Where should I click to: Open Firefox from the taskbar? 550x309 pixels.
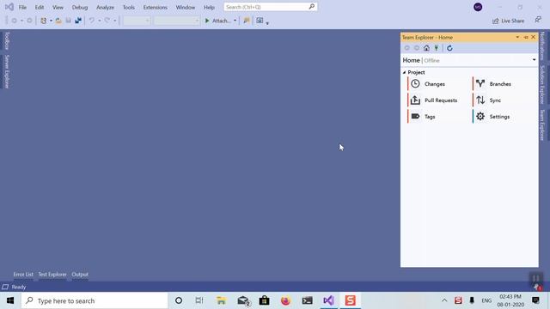[x=285, y=300]
